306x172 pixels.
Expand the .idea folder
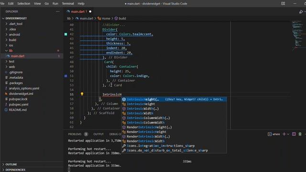coord(12,29)
